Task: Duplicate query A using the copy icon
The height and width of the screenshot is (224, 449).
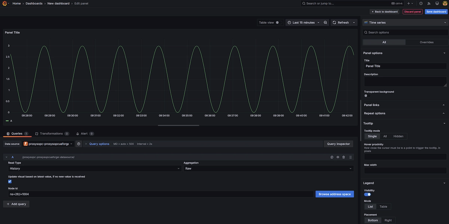Action: coord(331,156)
